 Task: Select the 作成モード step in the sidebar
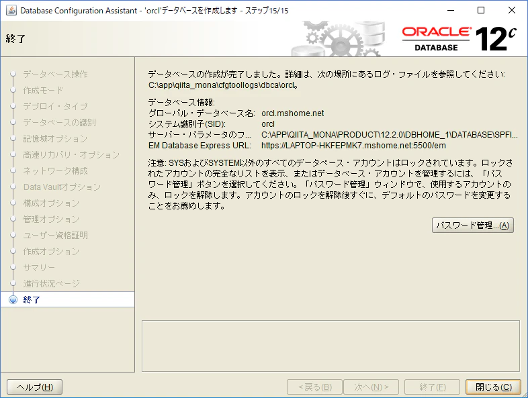click(43, 90)
